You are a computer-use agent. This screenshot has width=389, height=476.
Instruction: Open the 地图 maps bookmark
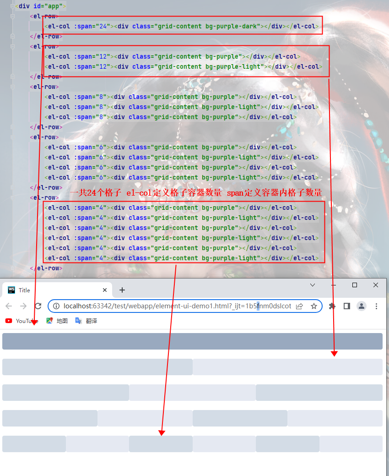(x=57, y=321)
